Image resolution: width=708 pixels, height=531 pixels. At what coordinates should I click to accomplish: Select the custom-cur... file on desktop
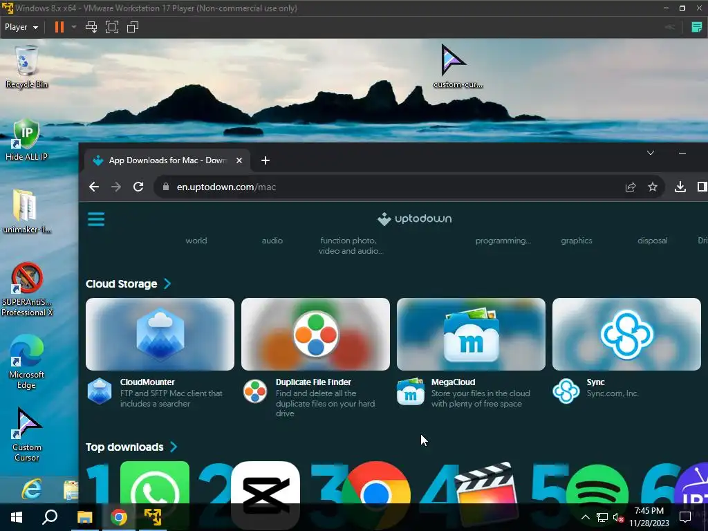click(x=458, y=66)
